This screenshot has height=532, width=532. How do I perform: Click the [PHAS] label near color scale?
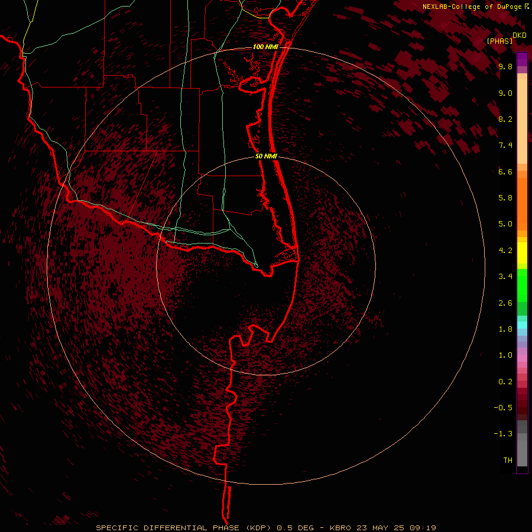point(499,41)
